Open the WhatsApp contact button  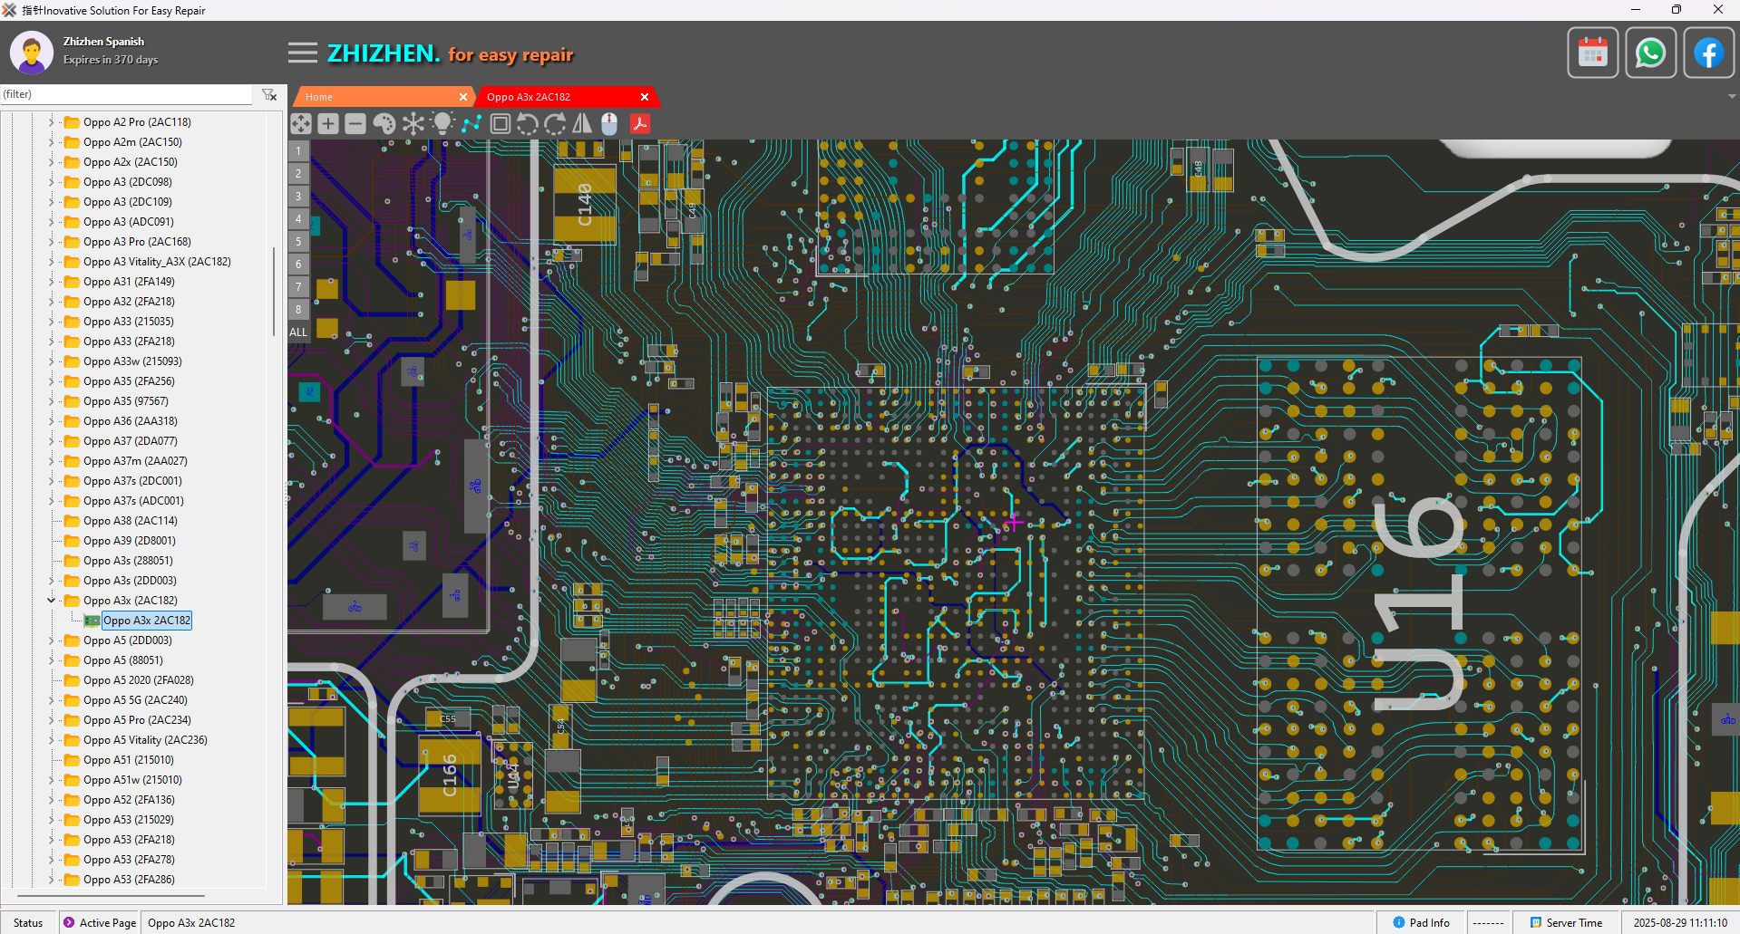click(x=1650, y=53)
